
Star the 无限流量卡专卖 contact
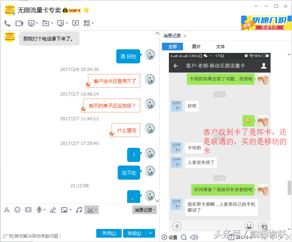pos(86,10)
